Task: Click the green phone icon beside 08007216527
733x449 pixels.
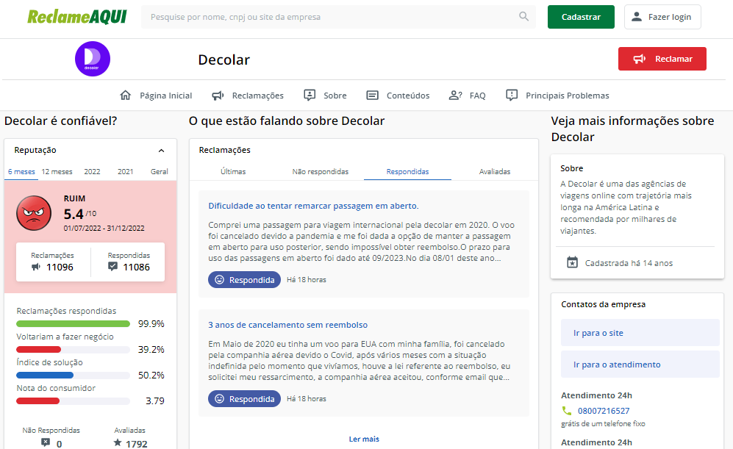Action: coord(567,411)
